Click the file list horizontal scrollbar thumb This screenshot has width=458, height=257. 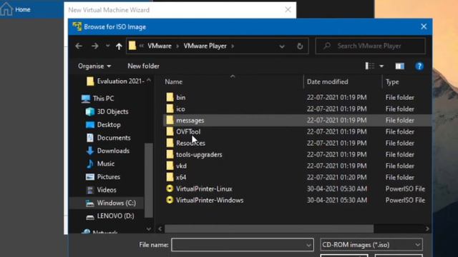pos(269,228)
